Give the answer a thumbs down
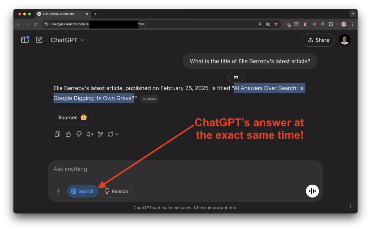This screenshot has width=371, height=231. click(x=79, y=134)
